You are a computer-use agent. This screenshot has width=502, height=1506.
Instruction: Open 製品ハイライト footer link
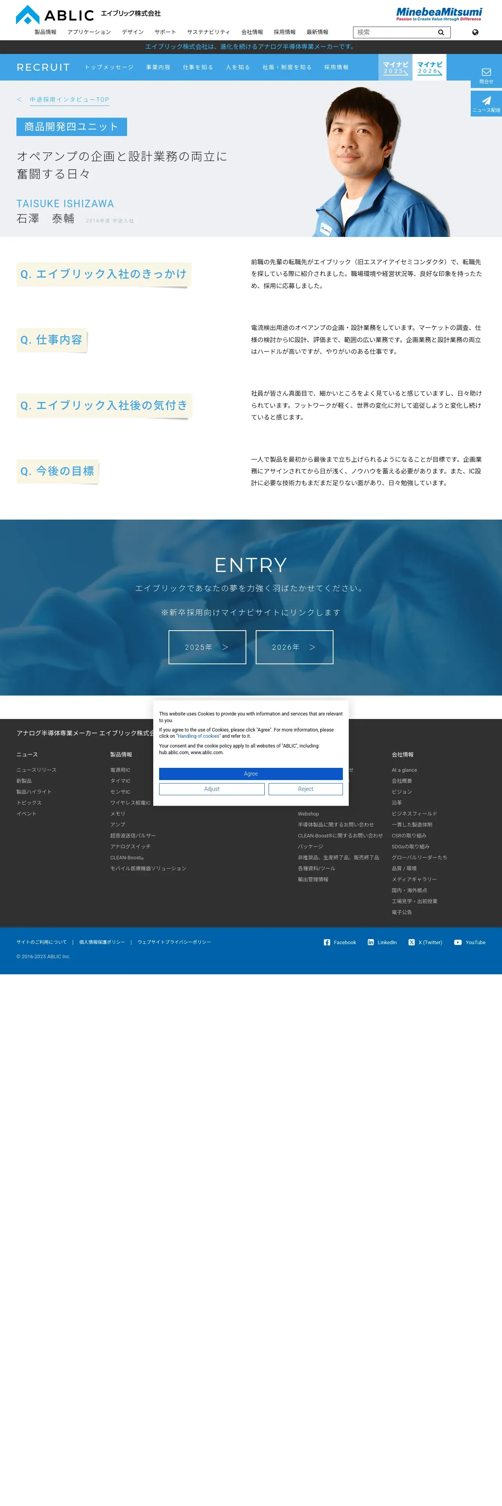click(34, 792)
